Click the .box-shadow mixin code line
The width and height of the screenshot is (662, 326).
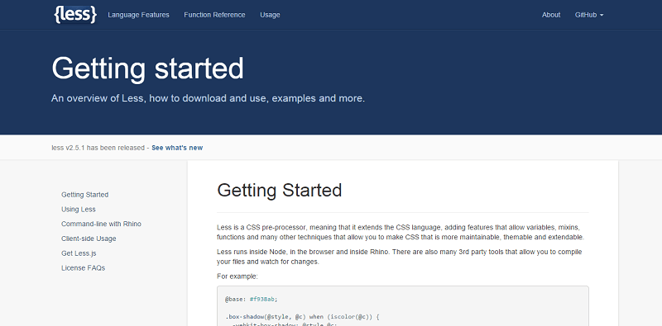click(303, 317)
